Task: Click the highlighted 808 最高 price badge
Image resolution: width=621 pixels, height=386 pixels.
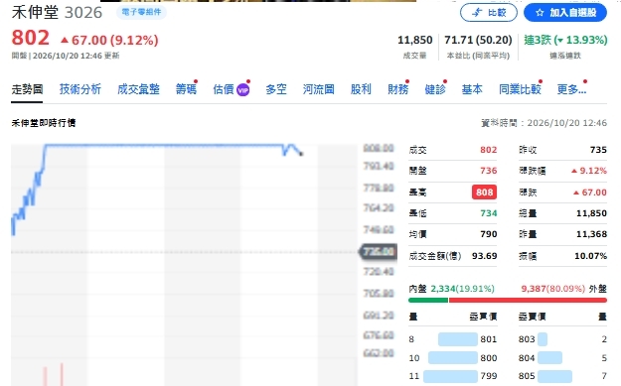Action: click(x=484, y=193)
